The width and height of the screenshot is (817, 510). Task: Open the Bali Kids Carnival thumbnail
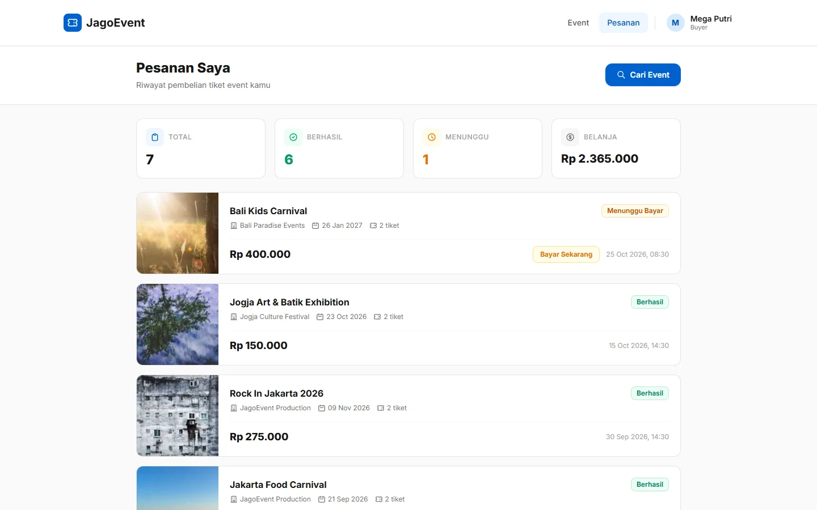pyautogui.click(x=178, y=233)
